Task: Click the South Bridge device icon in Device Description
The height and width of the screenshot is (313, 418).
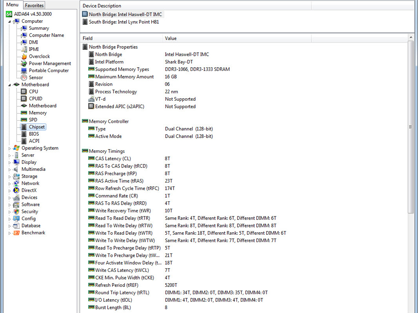Action: pyautogui.click(x=85, y=22)
